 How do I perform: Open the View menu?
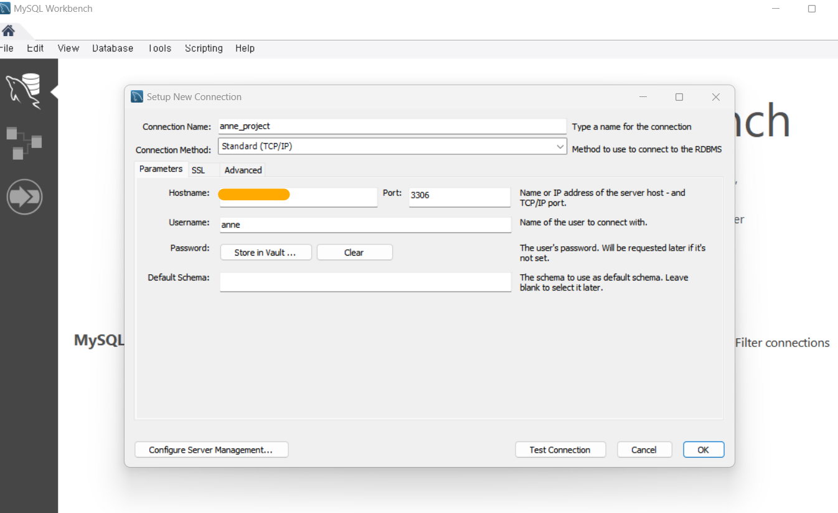(68, 48)
